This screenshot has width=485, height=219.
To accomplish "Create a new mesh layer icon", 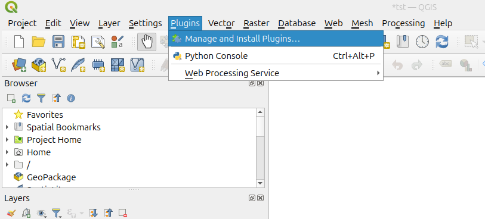I will tap(118, 65).
